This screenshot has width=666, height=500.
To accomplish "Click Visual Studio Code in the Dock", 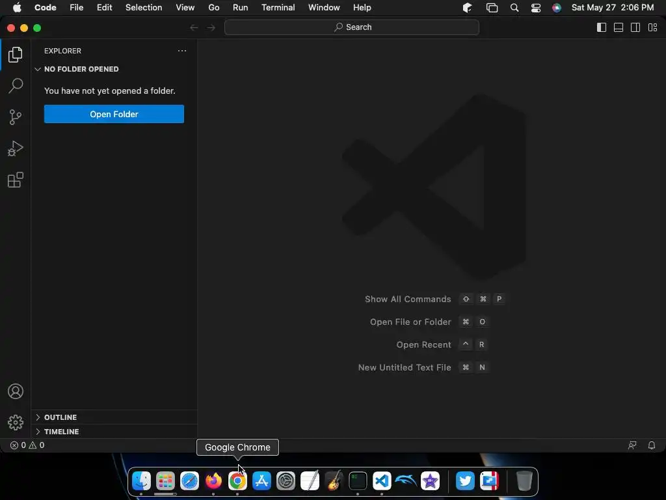I will click(382, 481).
